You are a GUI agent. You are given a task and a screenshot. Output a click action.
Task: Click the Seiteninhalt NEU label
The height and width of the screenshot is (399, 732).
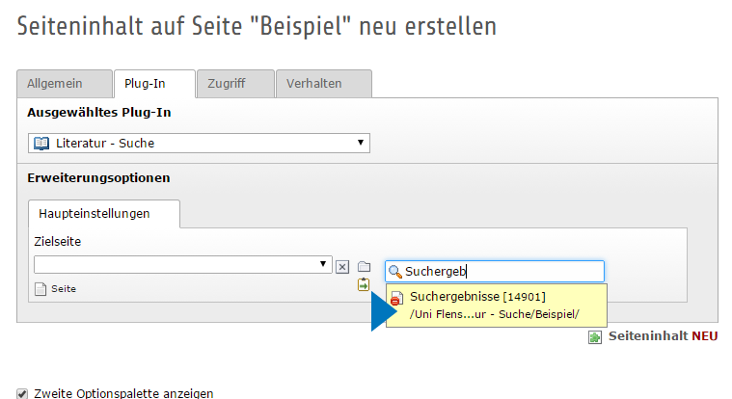click(x=663, y=336)
